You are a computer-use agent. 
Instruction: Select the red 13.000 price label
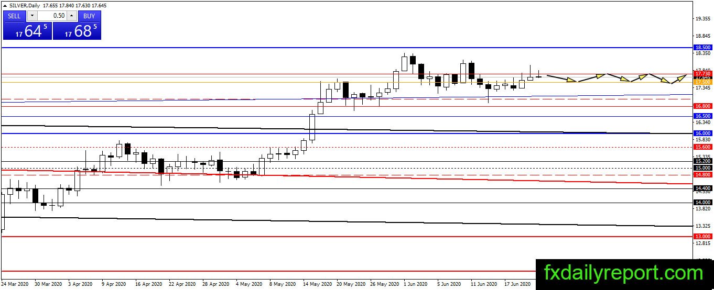(x=702, y=236)
